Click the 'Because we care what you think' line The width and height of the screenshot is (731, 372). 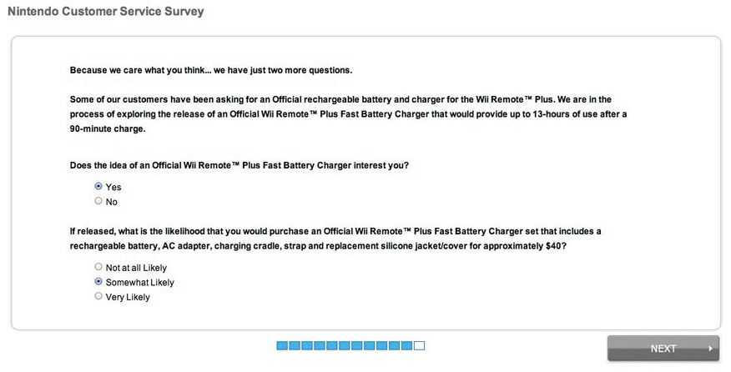coord(216,70)
